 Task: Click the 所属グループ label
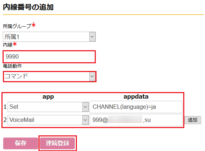[x=17, y=26]
